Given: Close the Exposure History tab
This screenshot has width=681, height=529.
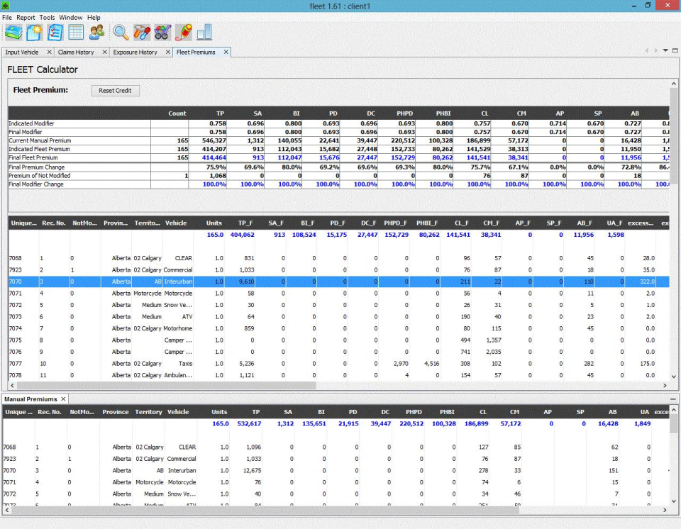Looking at the screenshot, I should click(168, 52).
